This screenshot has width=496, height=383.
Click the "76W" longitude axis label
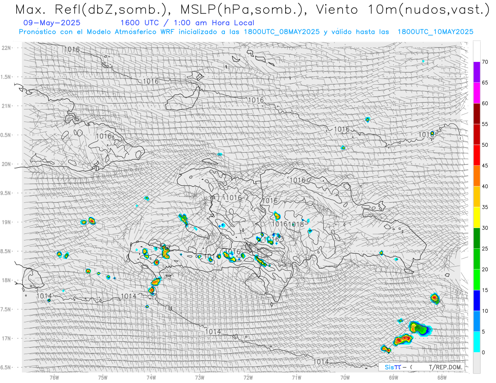[x=54, y=377]
